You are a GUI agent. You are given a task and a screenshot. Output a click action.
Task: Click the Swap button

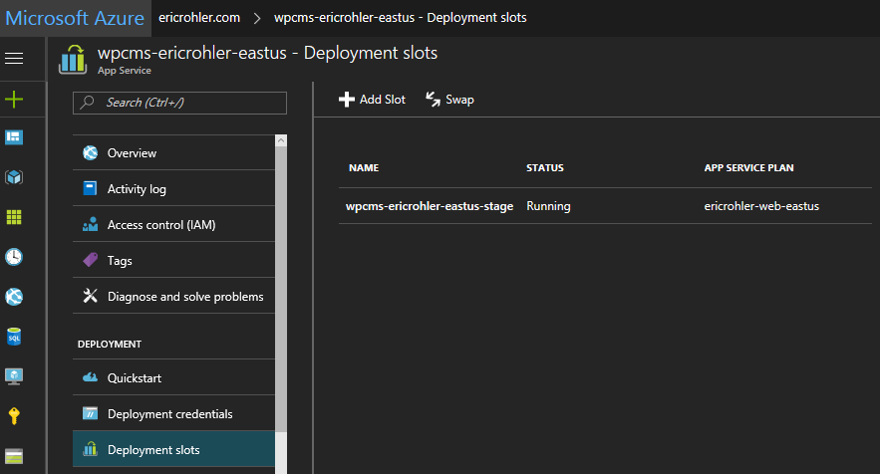pyautogui.click(x=450, y=100)
